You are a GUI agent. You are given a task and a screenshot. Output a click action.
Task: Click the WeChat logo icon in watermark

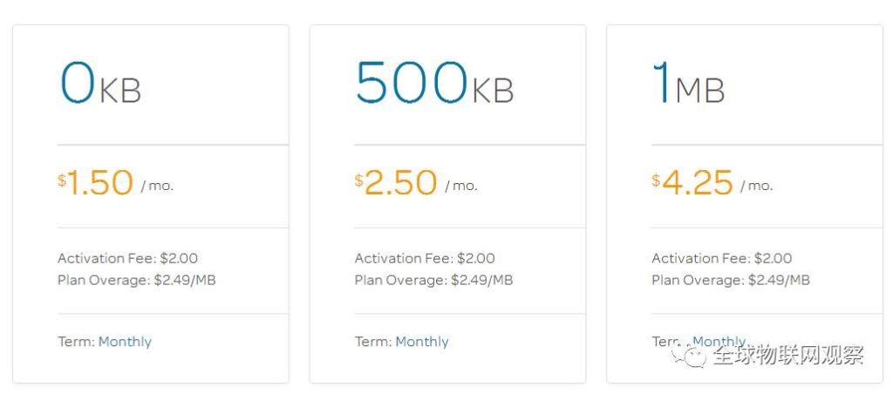[688, 356]
